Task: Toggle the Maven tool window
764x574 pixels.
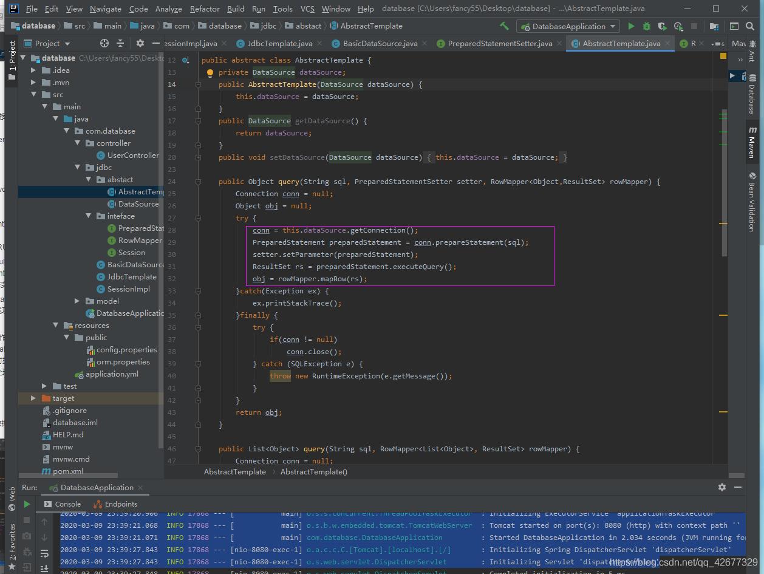Action: (x=752, y=143)
